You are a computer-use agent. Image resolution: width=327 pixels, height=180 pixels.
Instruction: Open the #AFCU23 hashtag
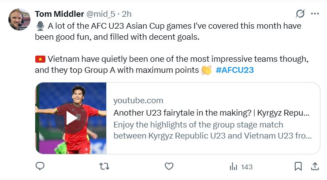coord(235,70)
